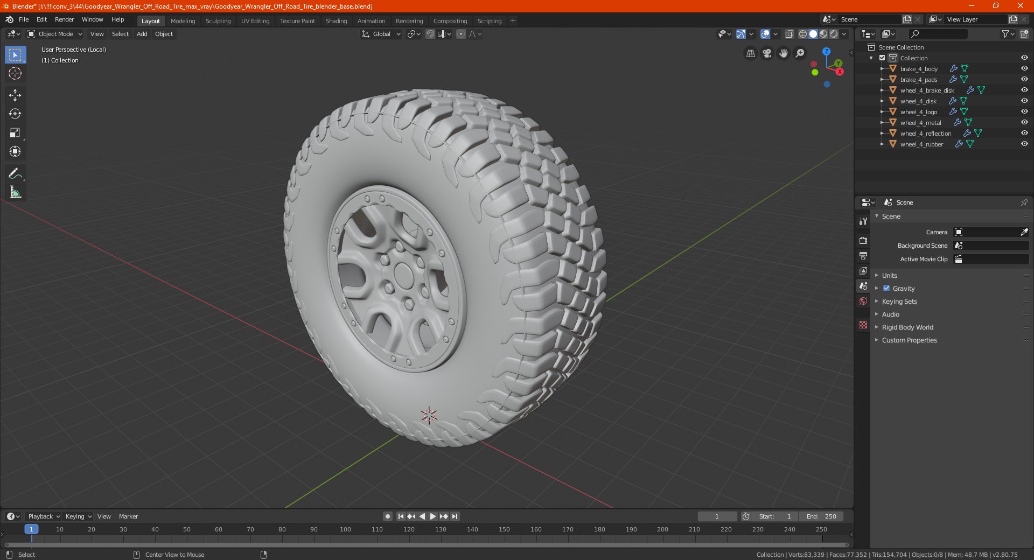
Task: Expand wheel_4_metal tree item
Action: [x=882, y=122]
